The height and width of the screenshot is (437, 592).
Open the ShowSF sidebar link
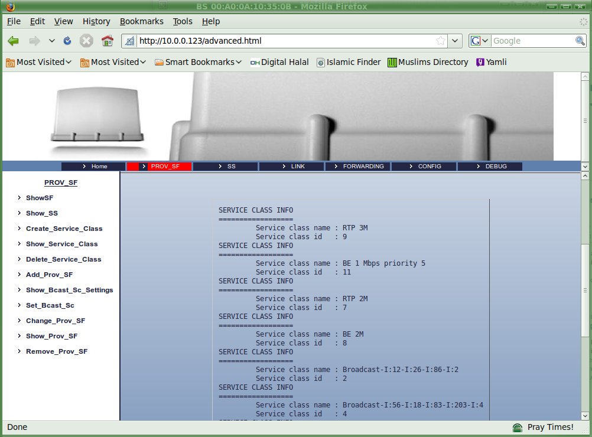(x=40, y=198)
